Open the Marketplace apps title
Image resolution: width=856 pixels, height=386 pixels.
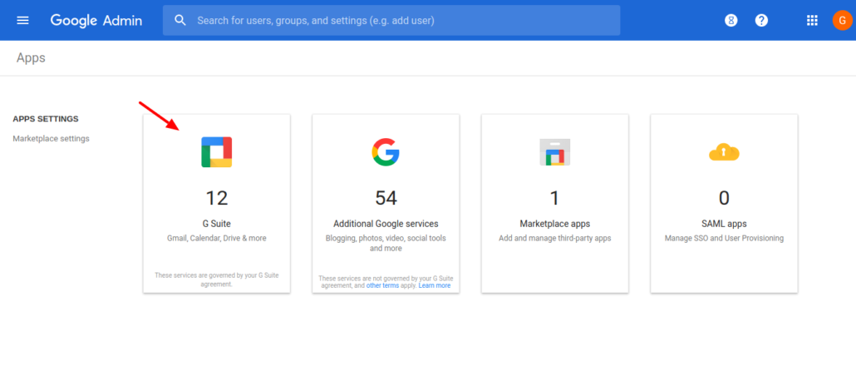(x=554, y=224)
